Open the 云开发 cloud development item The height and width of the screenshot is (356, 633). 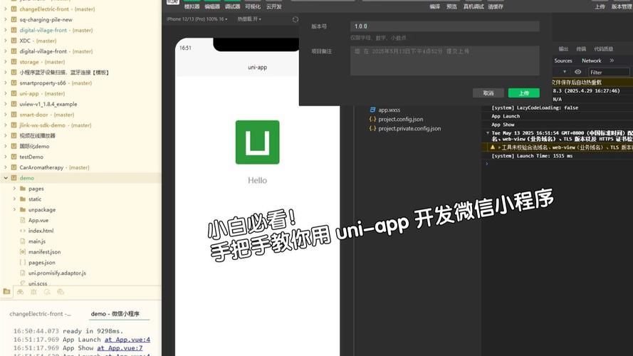point(273,6)
